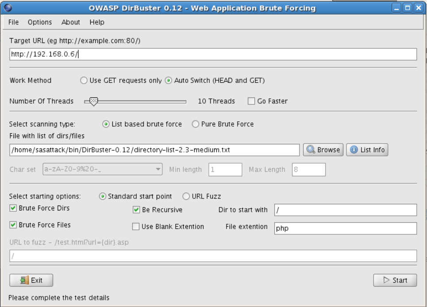Click the magnifier icon on Browse button

click(311, 150)
